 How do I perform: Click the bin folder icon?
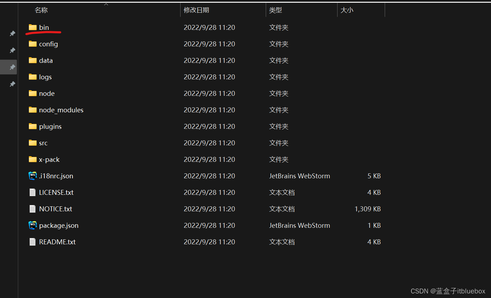pos(33,27)
